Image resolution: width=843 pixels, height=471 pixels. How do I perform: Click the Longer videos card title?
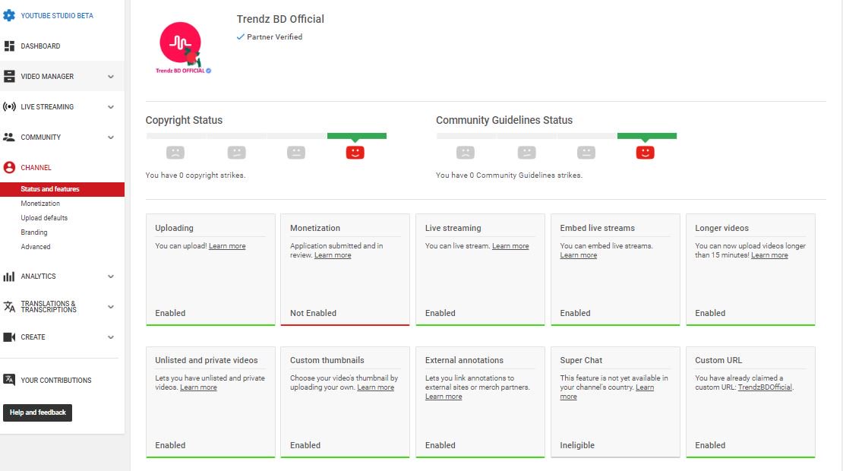click(x=721, y=228)
